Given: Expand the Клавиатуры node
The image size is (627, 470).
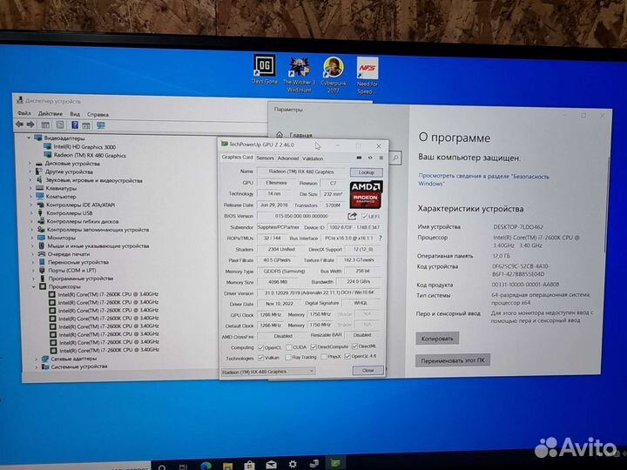Looking at the screenshot, I should pyautogui.click(x=30, y=188).
